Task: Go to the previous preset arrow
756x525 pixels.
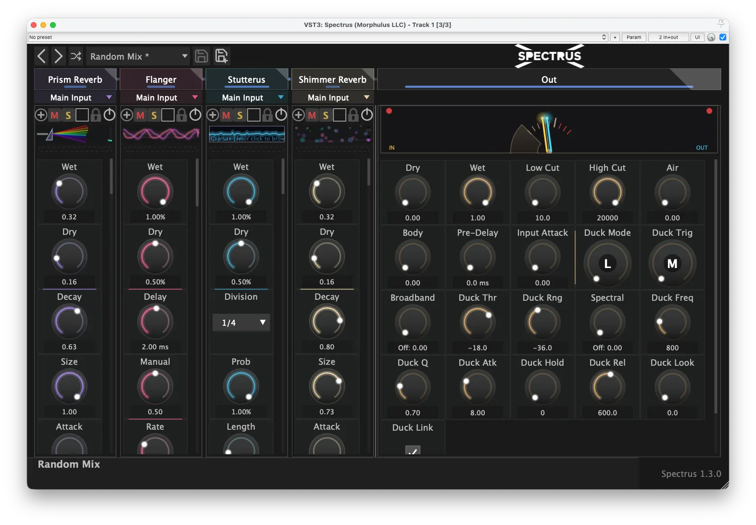Action: point(42,56)
